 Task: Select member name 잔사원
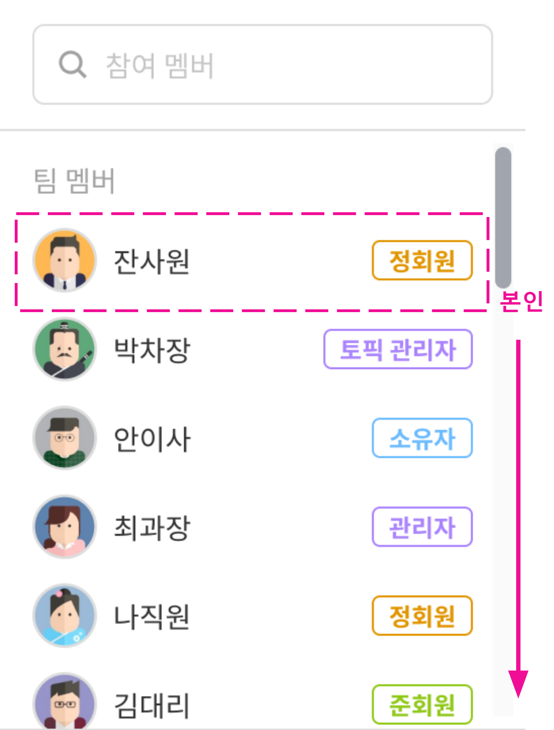[x=152, y=262]
